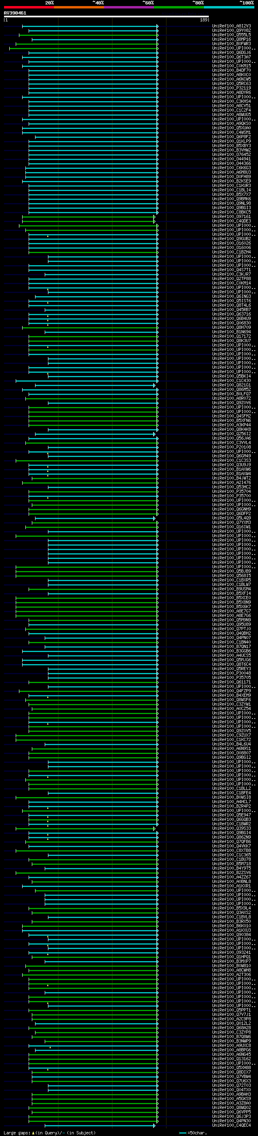
Task: Click the label UniRef100_P35705
Action: [x=231, y=678]
